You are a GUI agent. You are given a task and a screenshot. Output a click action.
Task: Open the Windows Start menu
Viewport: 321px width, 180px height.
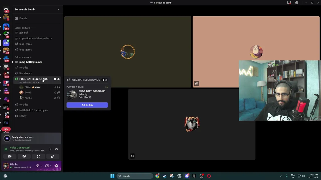coord(112,176)
